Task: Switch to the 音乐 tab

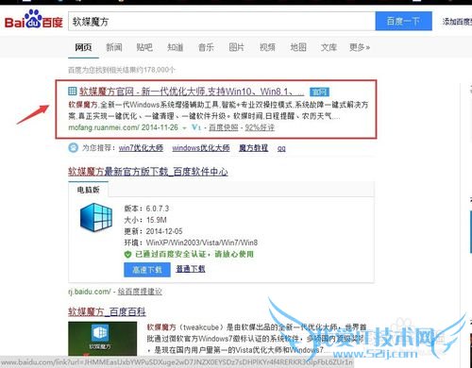Action: [x=206, y=47]
